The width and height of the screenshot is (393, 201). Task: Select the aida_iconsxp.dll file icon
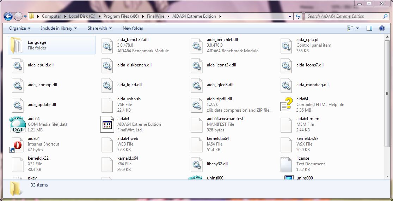click(x=18, y=85)
